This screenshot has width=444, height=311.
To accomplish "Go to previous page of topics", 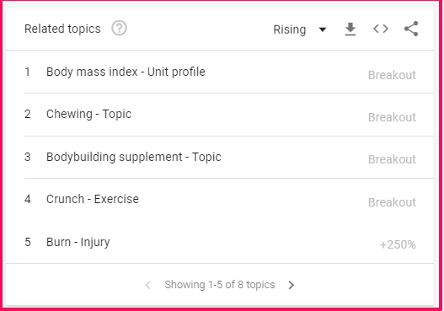I will [147, 285].
